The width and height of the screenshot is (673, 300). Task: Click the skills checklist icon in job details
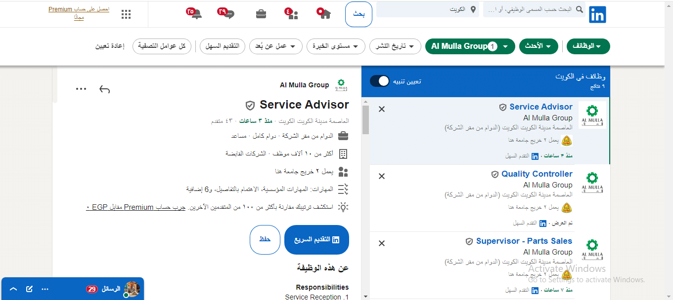click(x=343, y=189)
